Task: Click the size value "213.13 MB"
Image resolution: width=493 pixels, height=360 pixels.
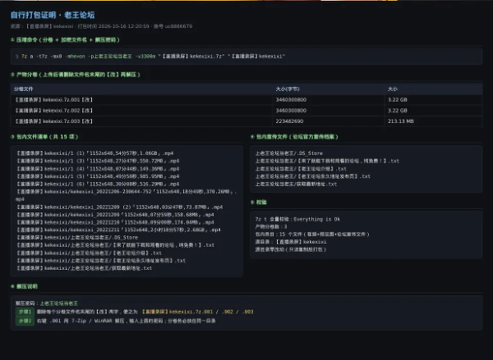Action: 401,121
